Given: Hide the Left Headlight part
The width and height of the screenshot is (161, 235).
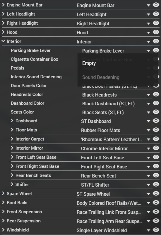Looking at the screenshot, I should [156, 14].
